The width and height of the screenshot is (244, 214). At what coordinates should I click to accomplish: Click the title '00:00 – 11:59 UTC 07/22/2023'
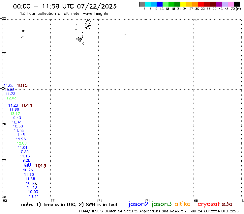point(65,6)
